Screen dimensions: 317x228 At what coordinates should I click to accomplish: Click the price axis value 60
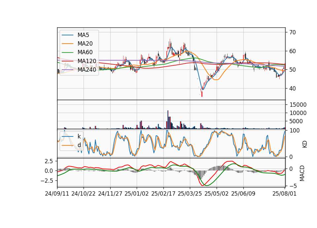tap(293, 51)
